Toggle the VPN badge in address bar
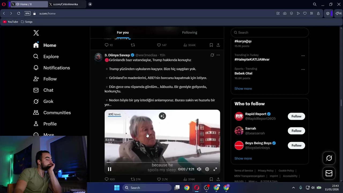Screen dimensions: 343x193 (x=27, y=13)
